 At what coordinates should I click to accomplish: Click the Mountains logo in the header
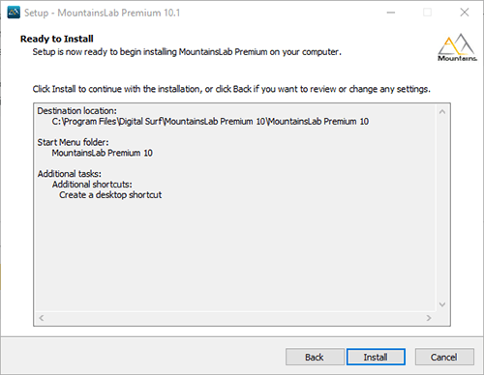(x=457, y=47)
